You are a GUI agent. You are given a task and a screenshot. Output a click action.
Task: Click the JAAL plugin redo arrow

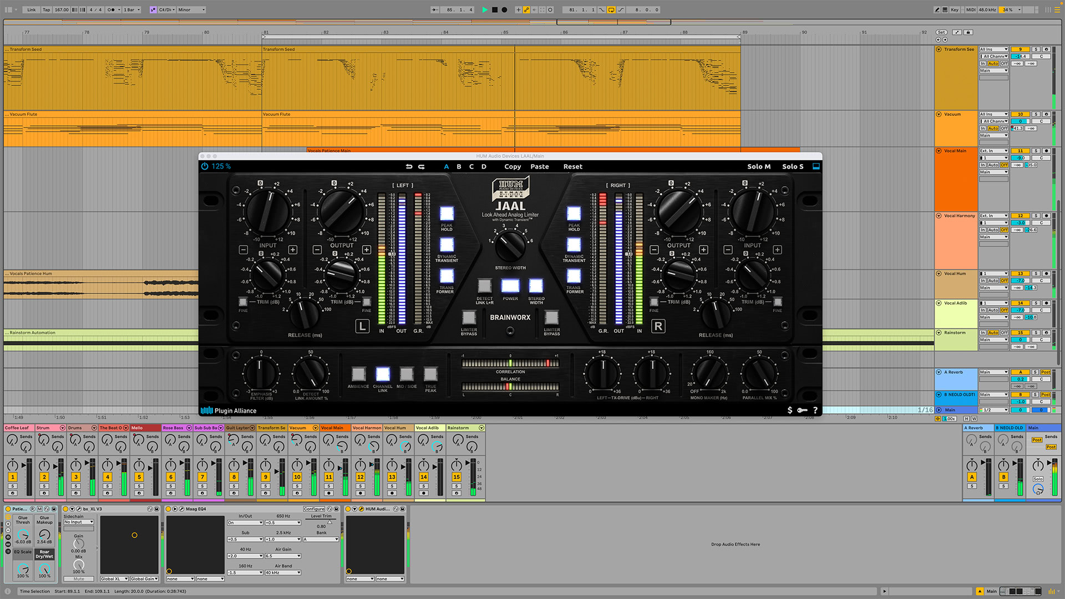tap(422, 166)
